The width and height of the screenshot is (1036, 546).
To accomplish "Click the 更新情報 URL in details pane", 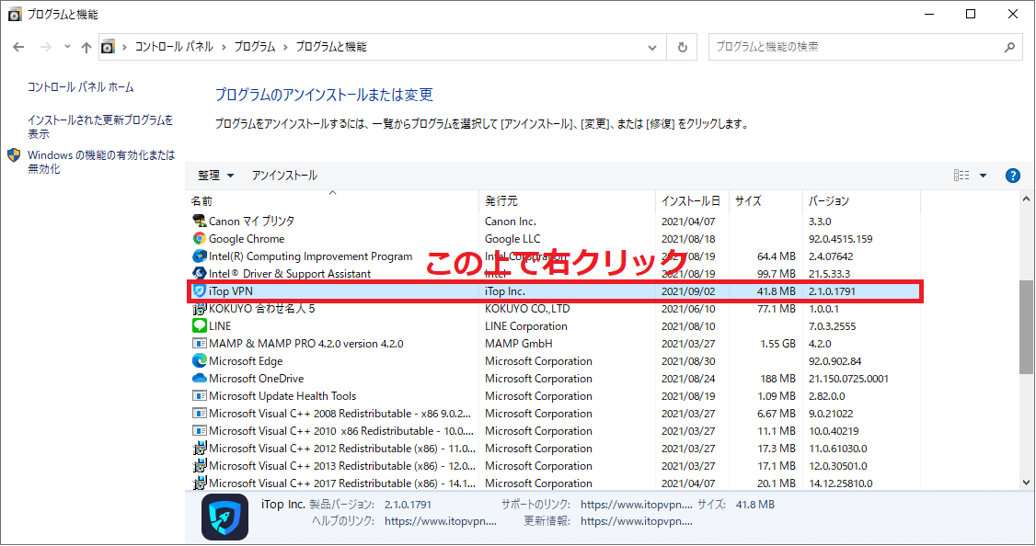I will pyautogui.click(x=637, y=521).
